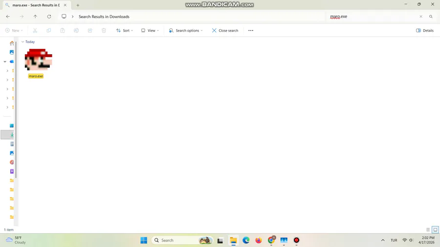Open Music in the navigation pane

(x=12, y=162)
